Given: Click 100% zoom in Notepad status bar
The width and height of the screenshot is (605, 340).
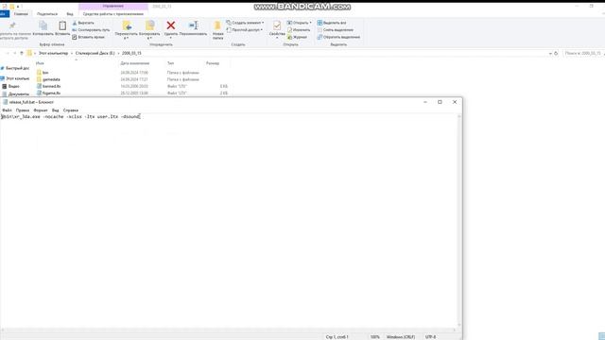Looking at the screenshot, I should coord(374,337).
